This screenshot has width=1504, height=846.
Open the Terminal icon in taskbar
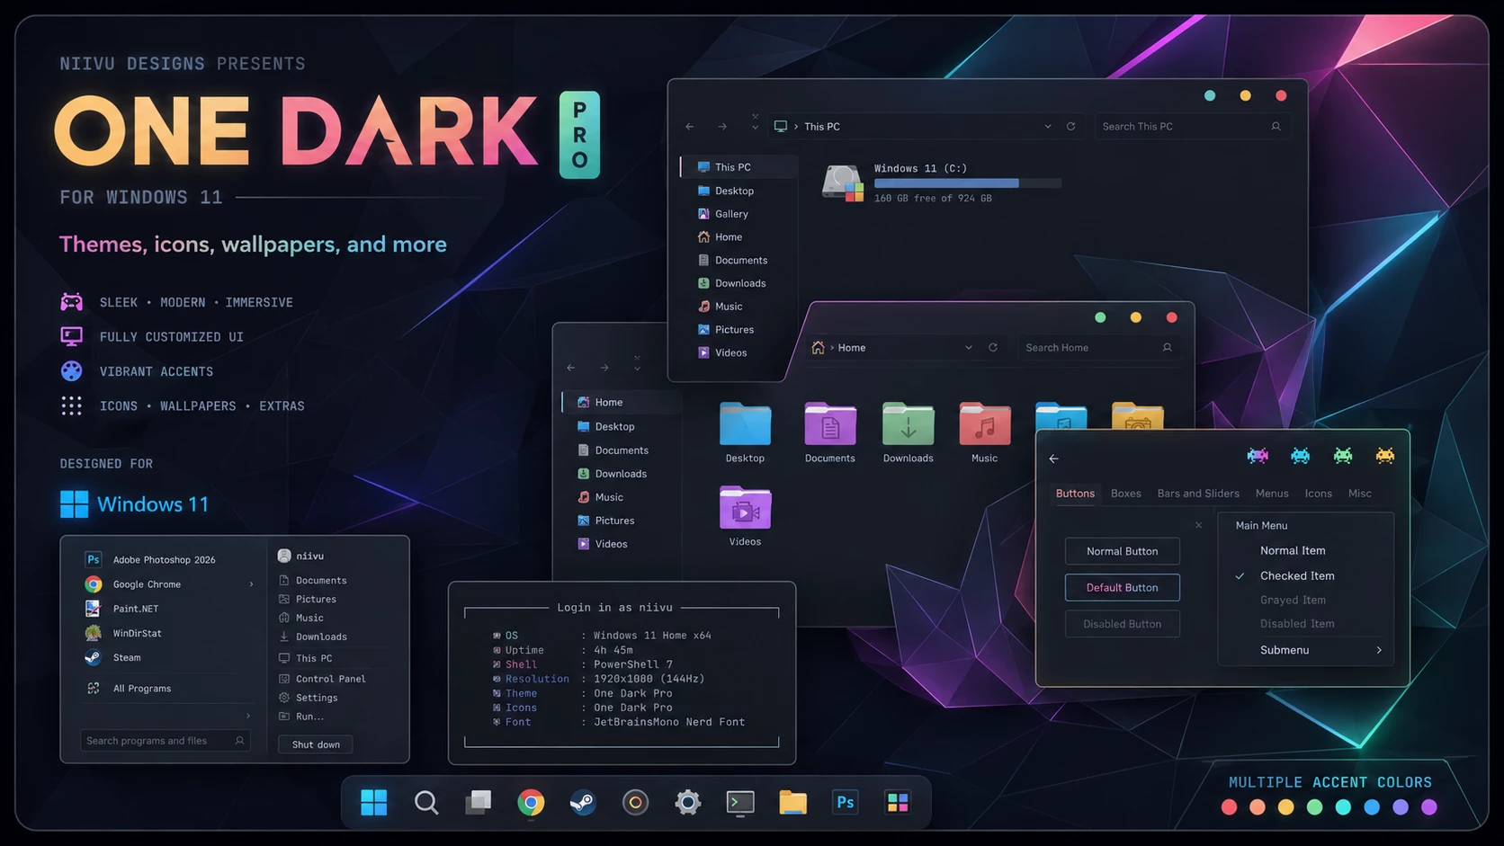[740, 802]
